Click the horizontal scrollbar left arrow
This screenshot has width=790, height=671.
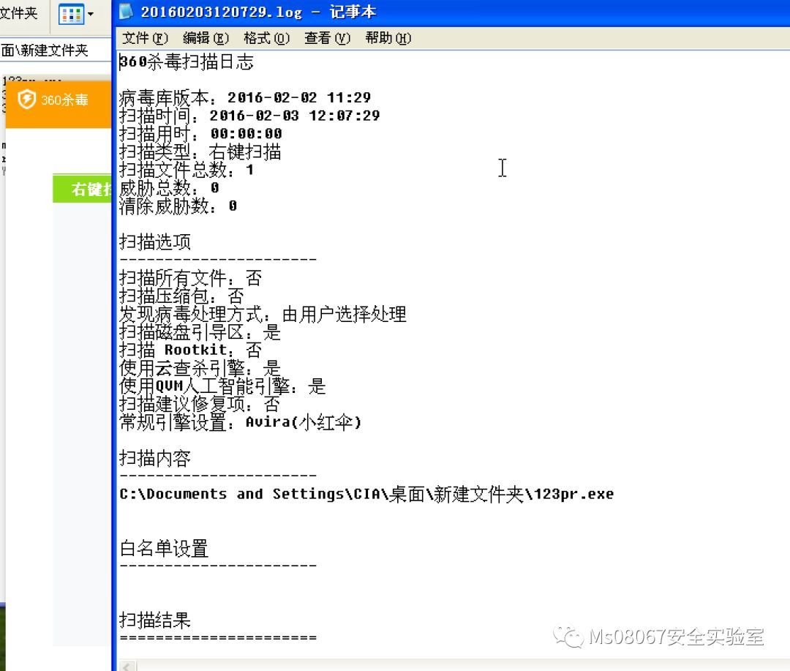128,666
